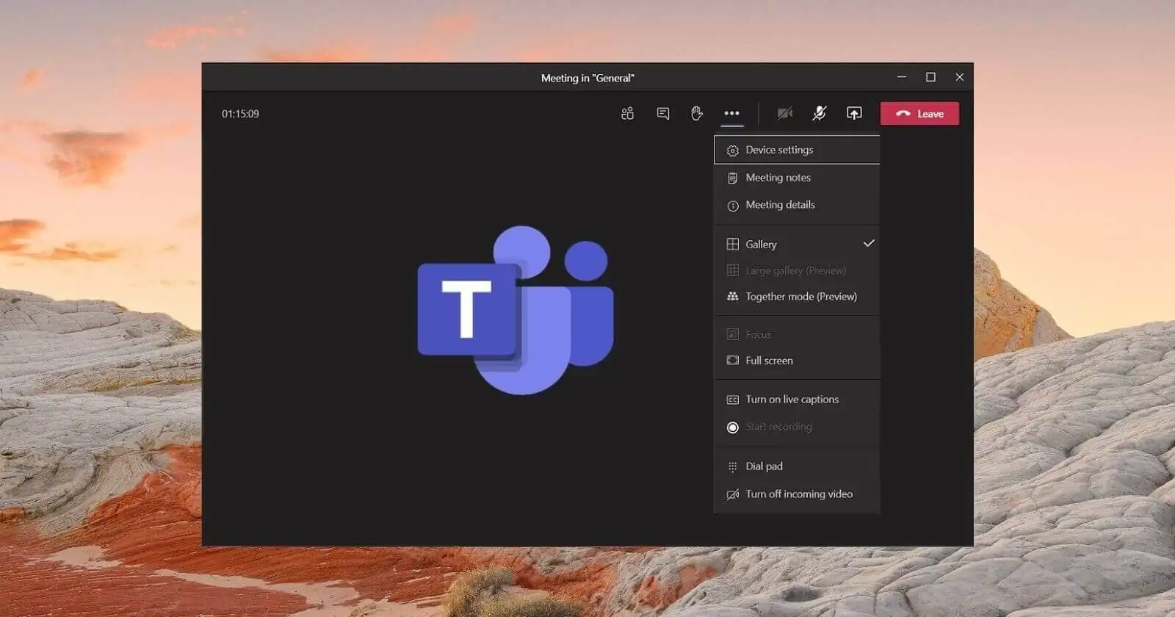Image resolution: width=1175 pixels, height=617 pixels.
Task: Click the Dial pad grid icon
Action: coord(732,467)
